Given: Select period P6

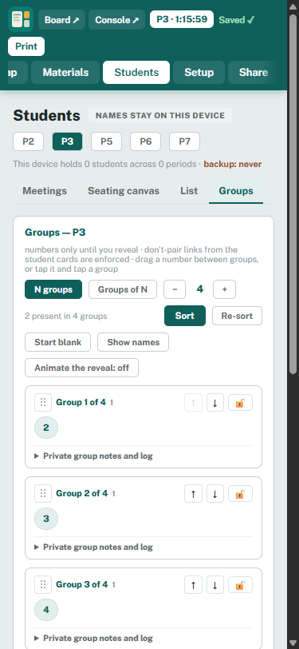Looking at the screenshot, I should click(x=145, y=141).
